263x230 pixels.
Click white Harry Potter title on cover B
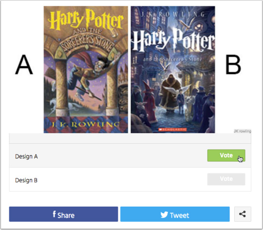click(x=173, y=40)
